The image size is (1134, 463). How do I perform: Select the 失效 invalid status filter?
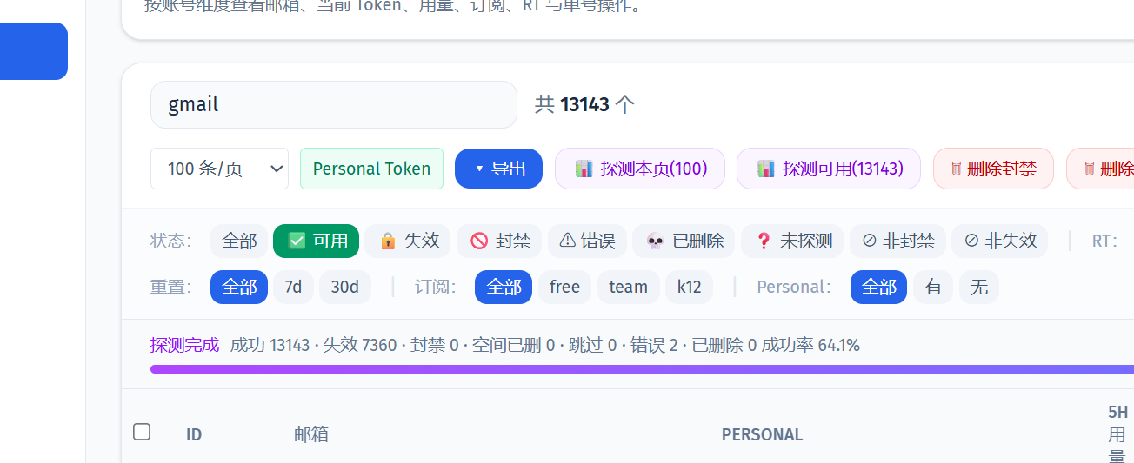tap(408, 241)
